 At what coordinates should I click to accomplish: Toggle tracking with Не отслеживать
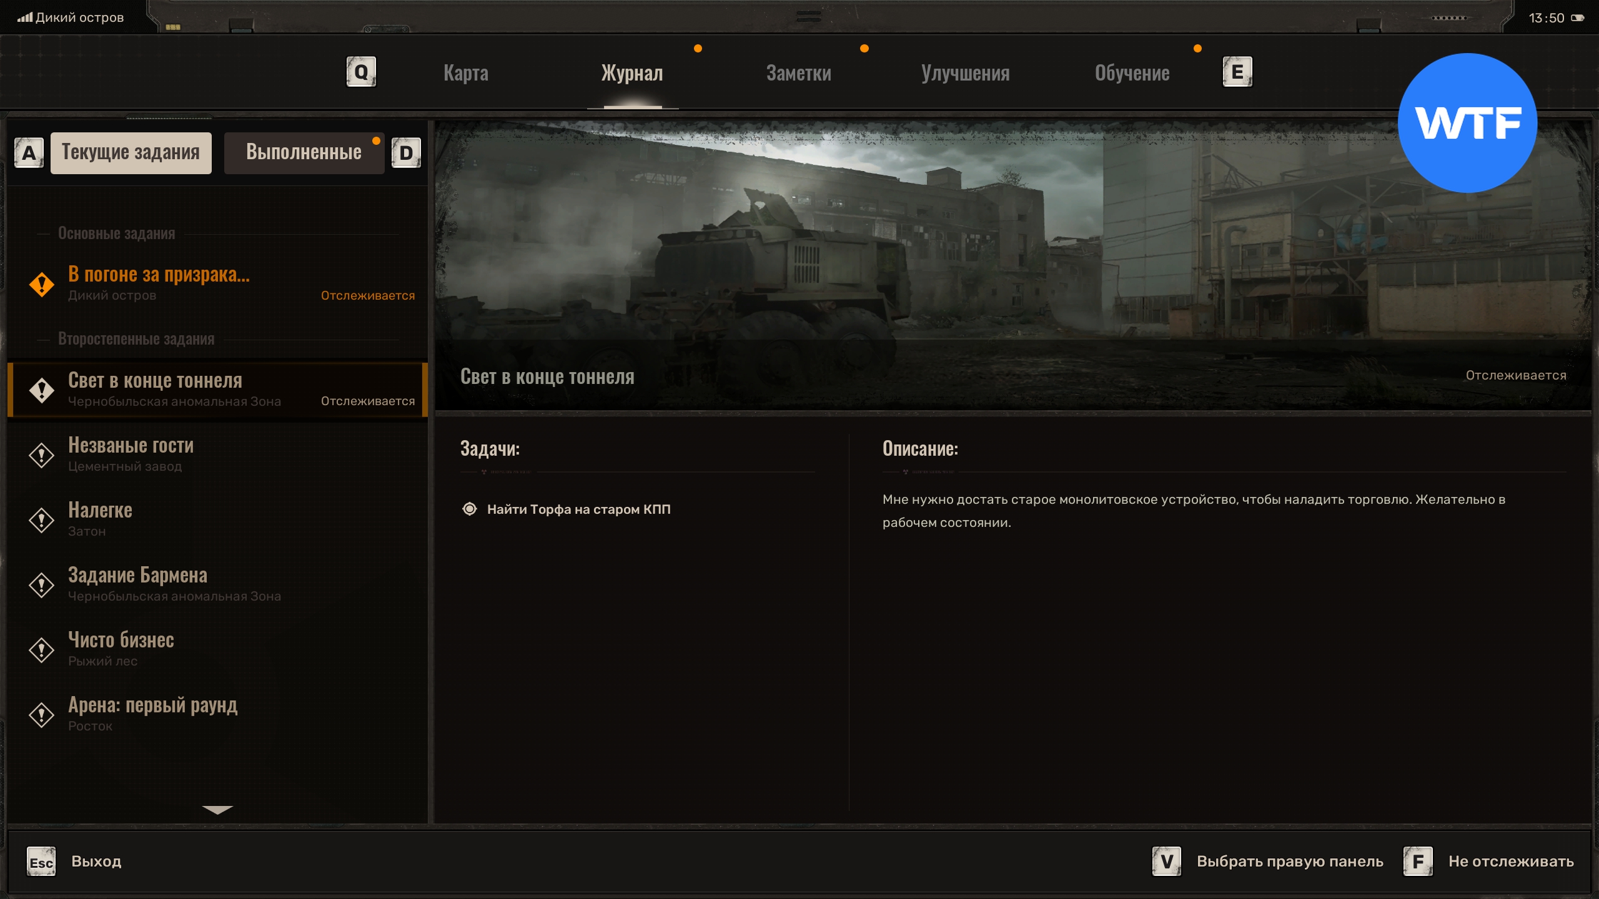pyautogui.click(x=1510, y=862)
